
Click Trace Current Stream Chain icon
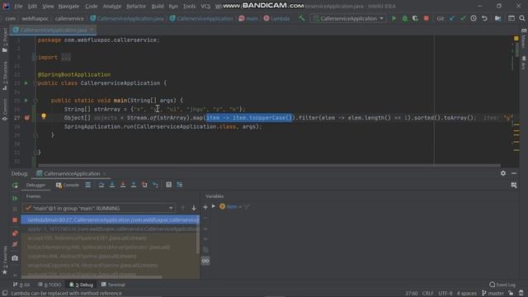(x=180, y=185)
